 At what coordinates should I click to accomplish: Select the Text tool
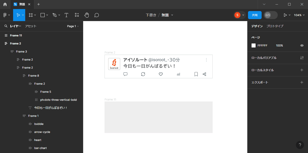(66, 15)
